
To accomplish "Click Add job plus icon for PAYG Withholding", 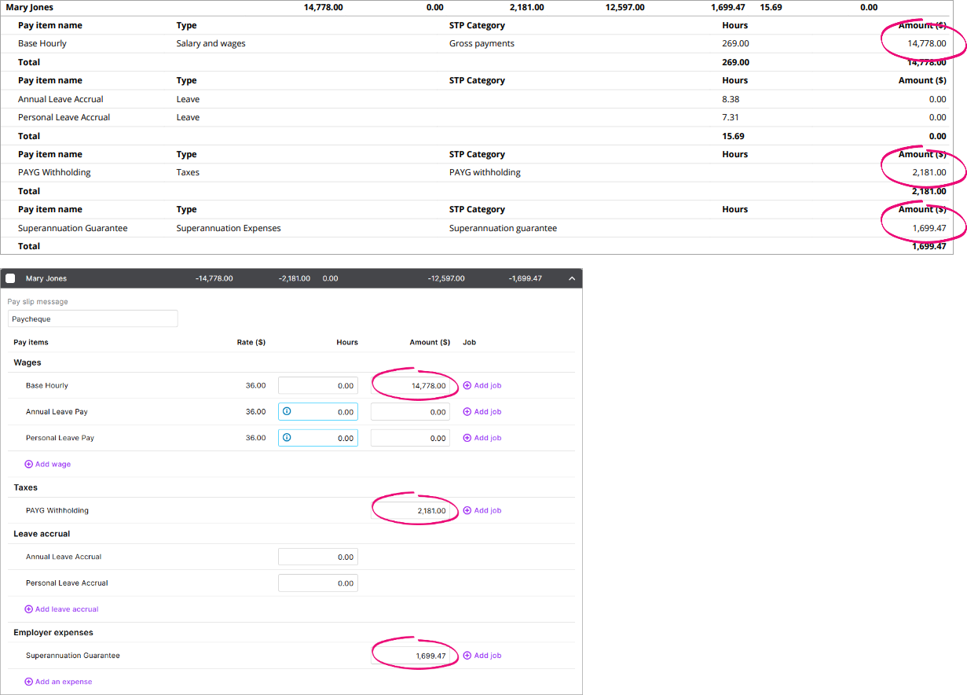I will [x=467, y=510].
